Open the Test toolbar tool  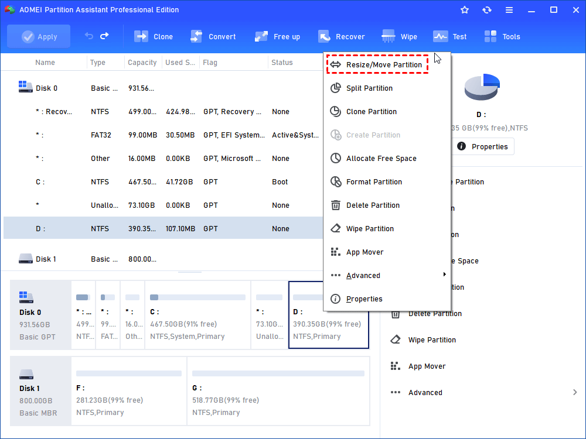(449, 36)
